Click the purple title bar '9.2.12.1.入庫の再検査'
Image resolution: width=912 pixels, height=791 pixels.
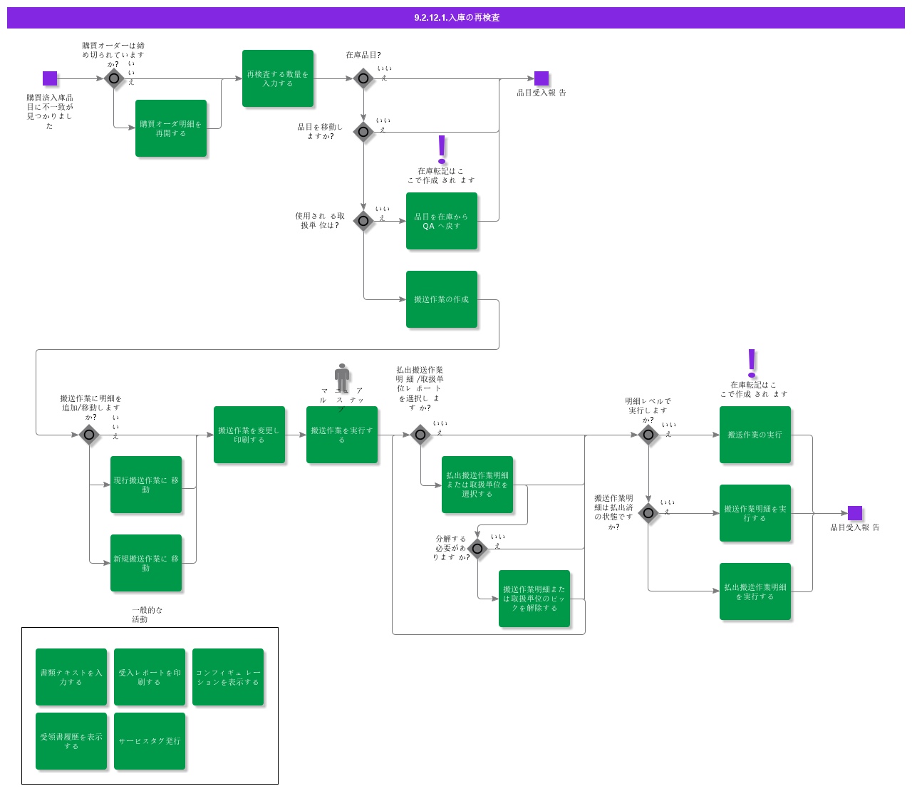[x=456, y=18]
